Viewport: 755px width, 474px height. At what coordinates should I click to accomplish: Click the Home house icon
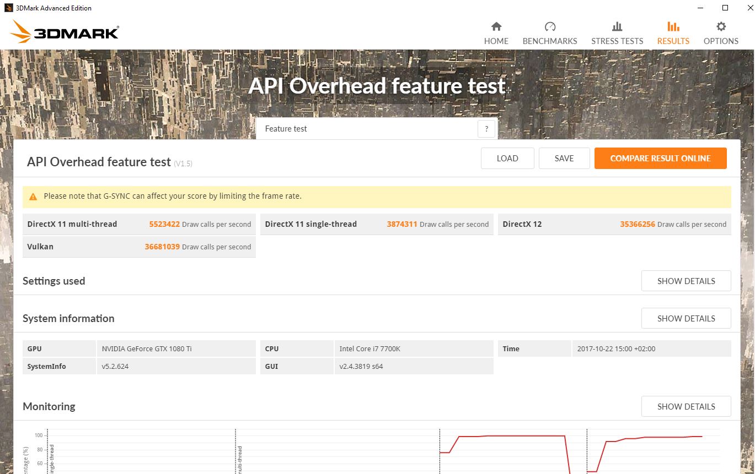(496, 26)
